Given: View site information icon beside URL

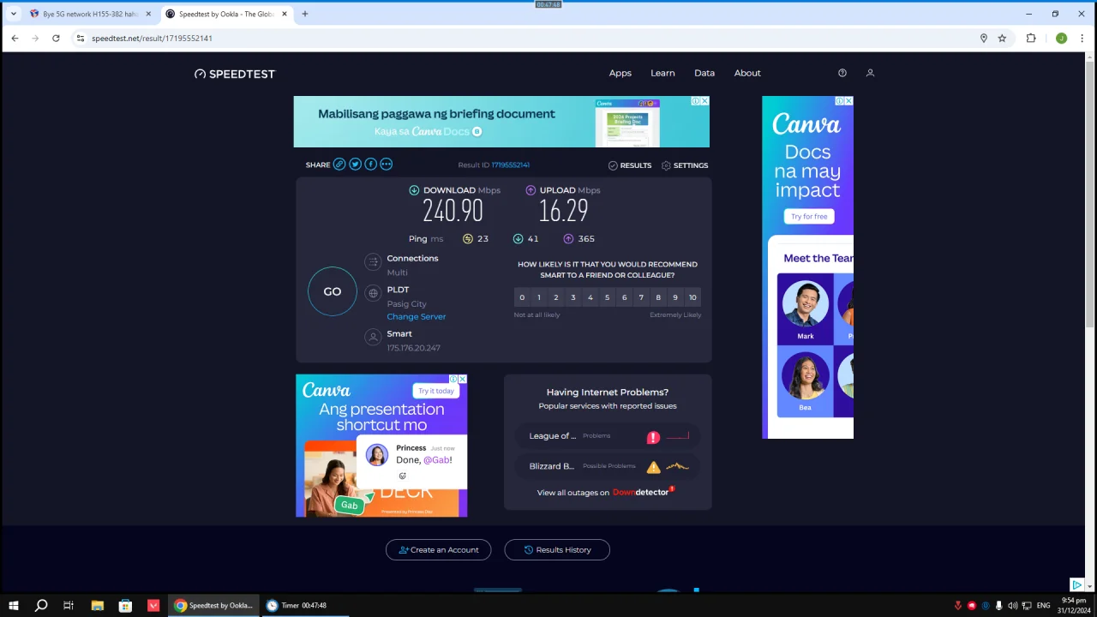Looking at the screenshot, I should [81, 38].
